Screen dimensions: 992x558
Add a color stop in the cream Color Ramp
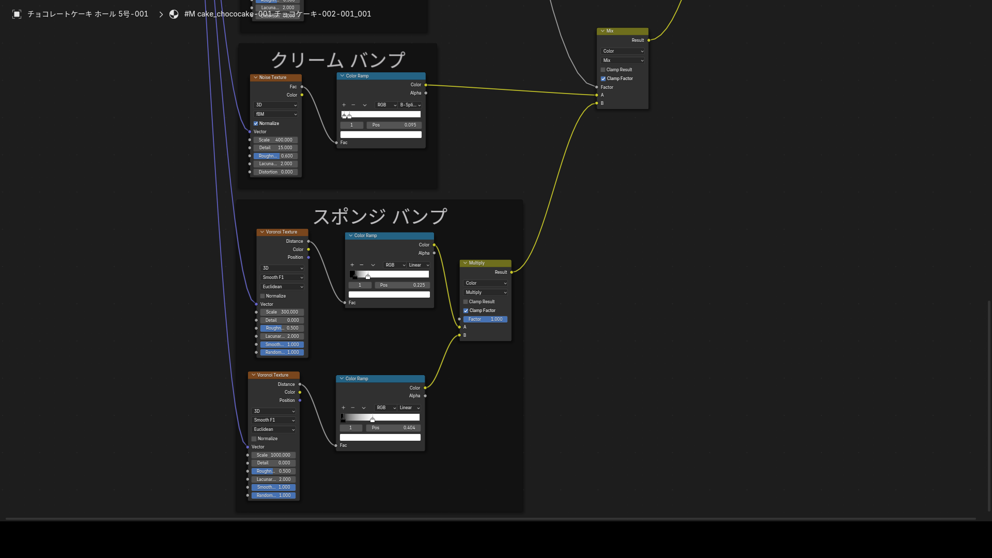(344, 105)
